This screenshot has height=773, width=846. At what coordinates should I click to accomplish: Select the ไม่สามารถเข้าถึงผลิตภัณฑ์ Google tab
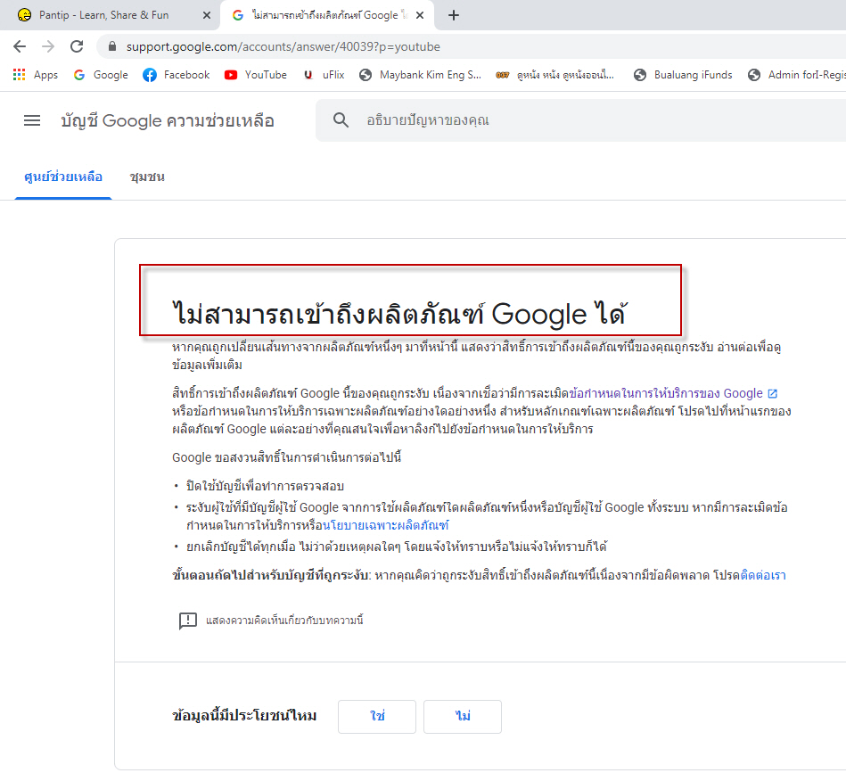tap(327, 15)
